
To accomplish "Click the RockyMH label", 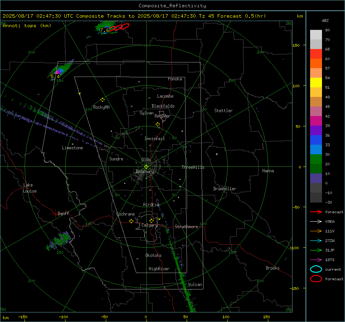I will point(101,107).
